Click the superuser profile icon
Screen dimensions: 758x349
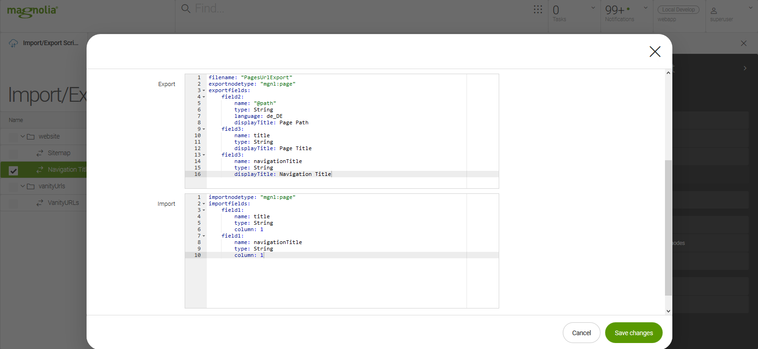coord(713,11)
